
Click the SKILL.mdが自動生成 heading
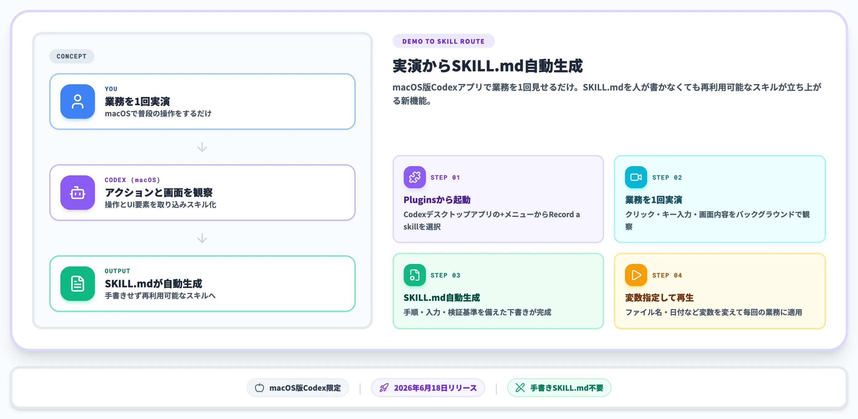[153, 283]
